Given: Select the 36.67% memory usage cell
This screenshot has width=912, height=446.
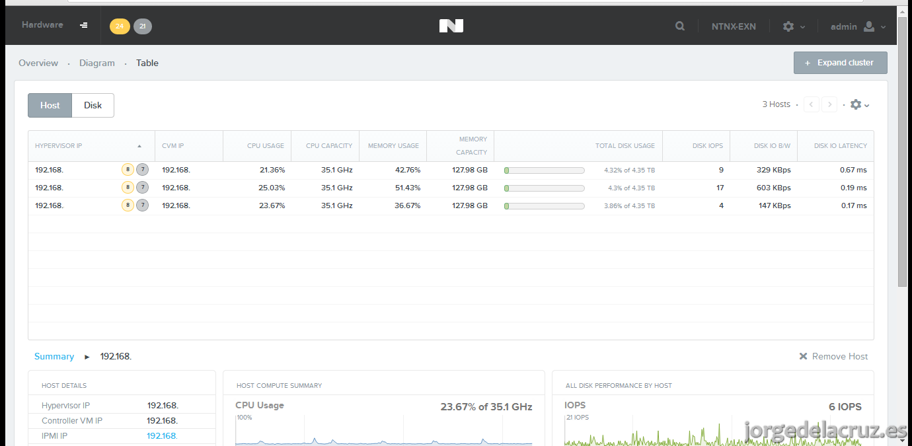Looking at the screenshot, I should click(408, 205).
